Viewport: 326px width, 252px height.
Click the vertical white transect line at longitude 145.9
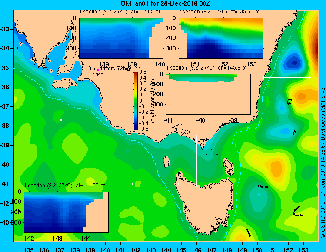pos(196,161)
